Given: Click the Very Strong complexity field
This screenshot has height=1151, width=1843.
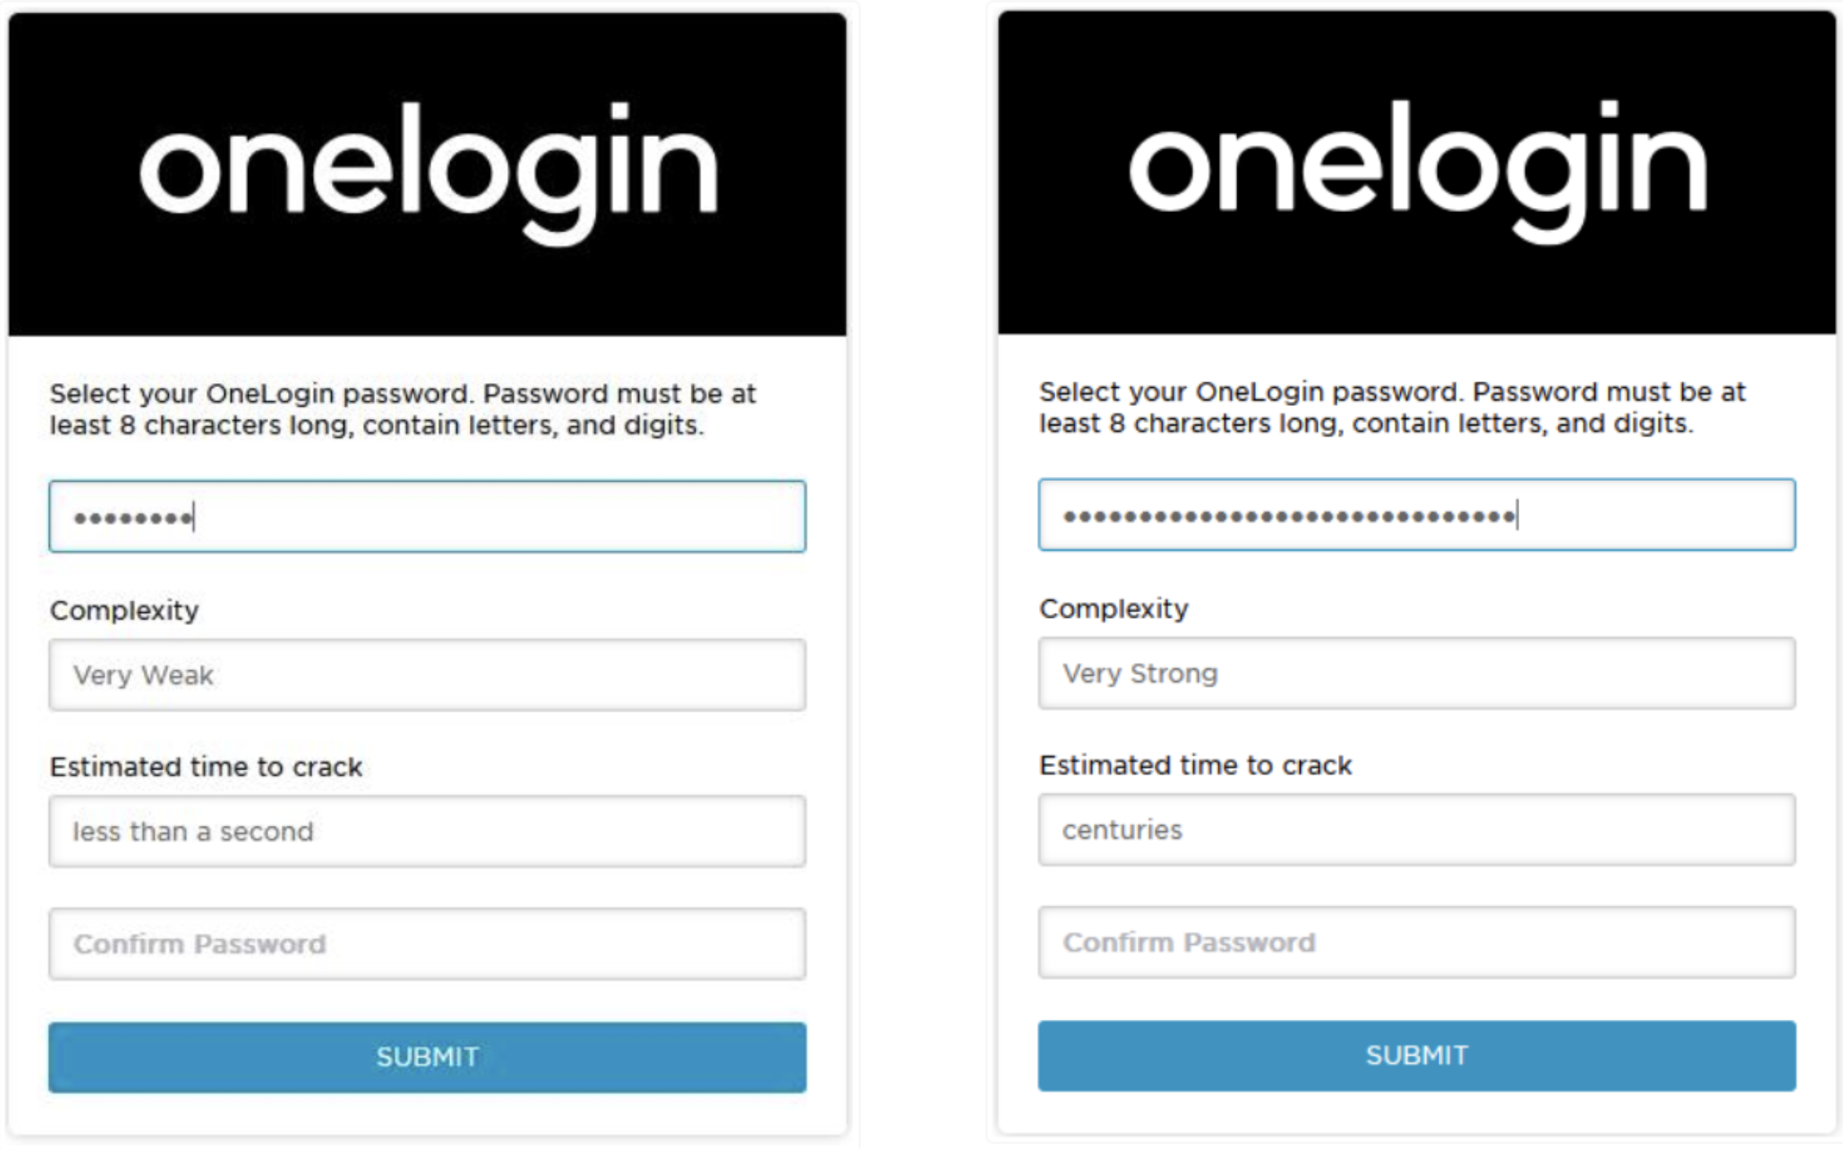Looking at the screenshot, I should [x=1417, y=673].
